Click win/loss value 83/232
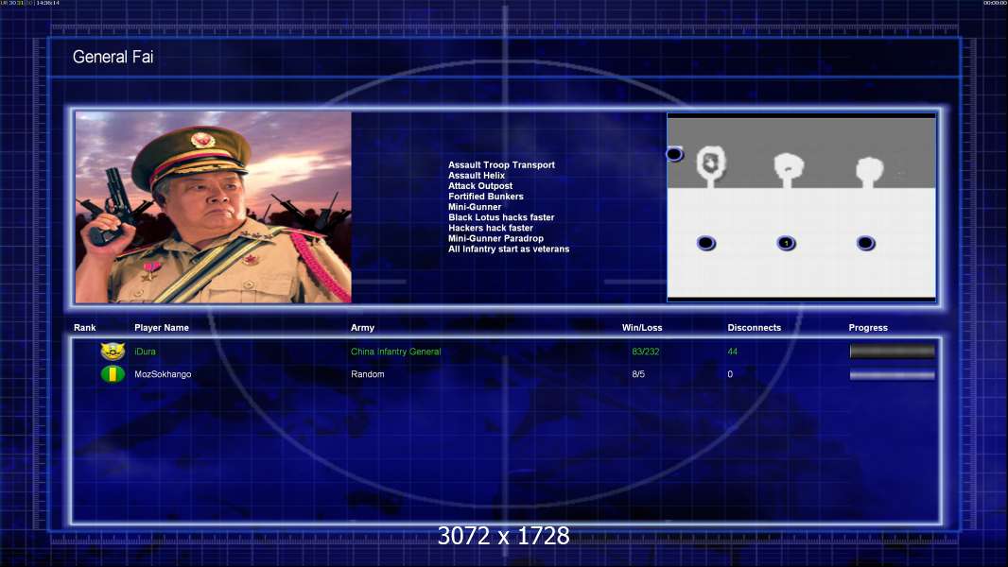The height and width of the screenshot is (567, 1008). (646, 352)
